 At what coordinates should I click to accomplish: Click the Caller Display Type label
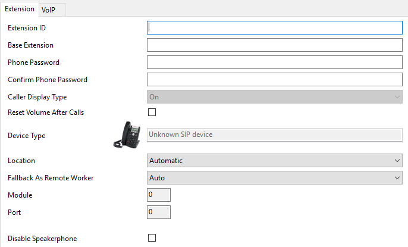pos(37,97)
